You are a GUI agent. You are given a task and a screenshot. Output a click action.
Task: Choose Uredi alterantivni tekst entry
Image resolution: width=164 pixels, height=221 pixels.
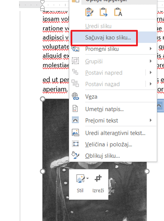113,133
